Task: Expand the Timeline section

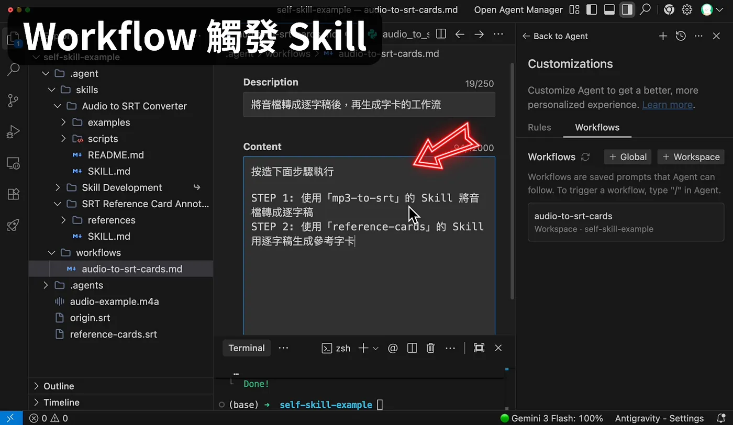Action: (x=36, y=402)
